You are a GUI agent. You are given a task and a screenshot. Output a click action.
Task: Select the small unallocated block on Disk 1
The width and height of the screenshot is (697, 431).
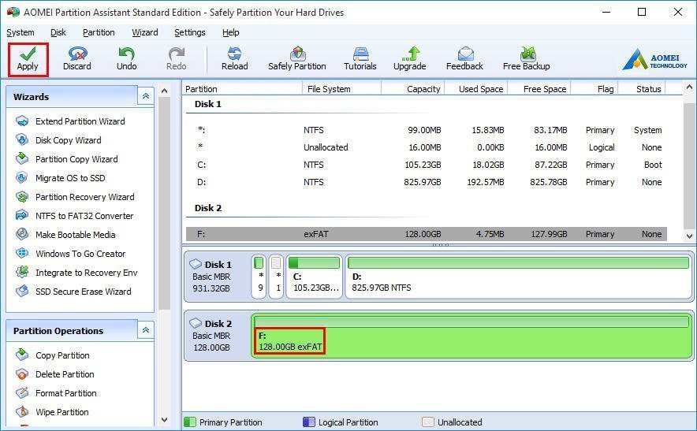coord(276,277)
